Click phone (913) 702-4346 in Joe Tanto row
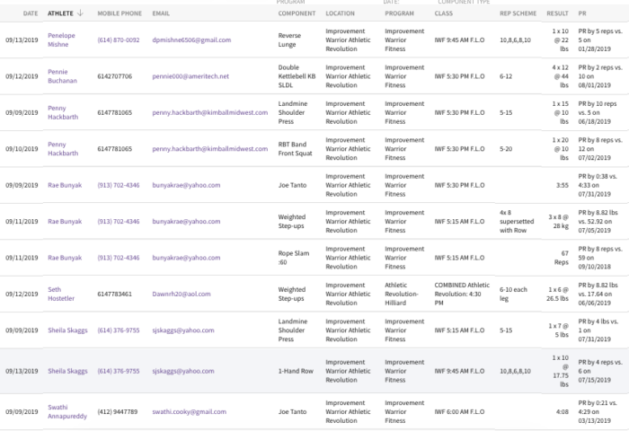 tap(119, 185)
